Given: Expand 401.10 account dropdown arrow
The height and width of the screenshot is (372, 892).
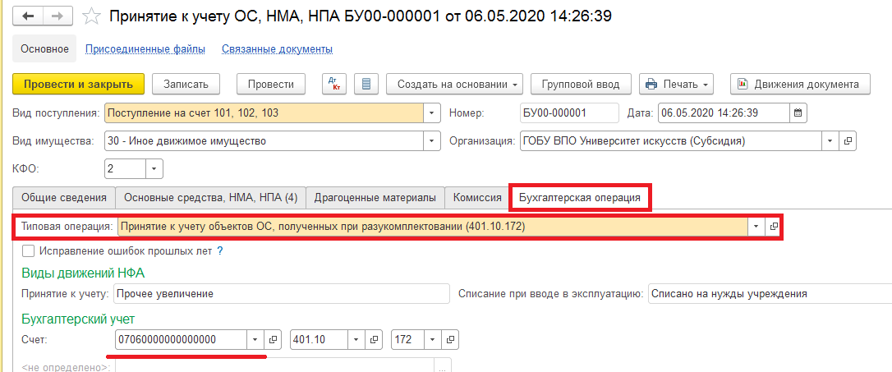Looking at the screenshot, I should 356,340.
